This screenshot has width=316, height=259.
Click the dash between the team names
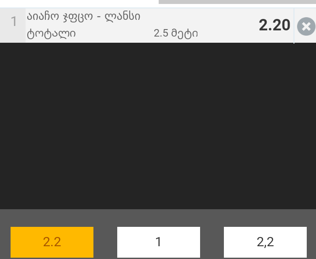click(99, 17)
